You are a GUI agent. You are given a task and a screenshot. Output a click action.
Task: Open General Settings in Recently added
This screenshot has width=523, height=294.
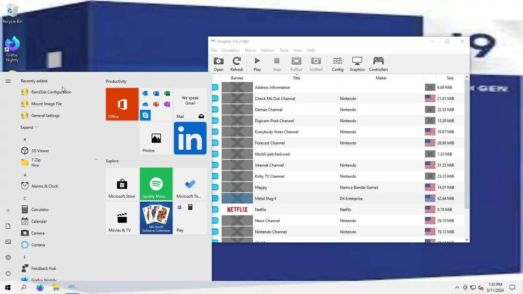point(59,116)
